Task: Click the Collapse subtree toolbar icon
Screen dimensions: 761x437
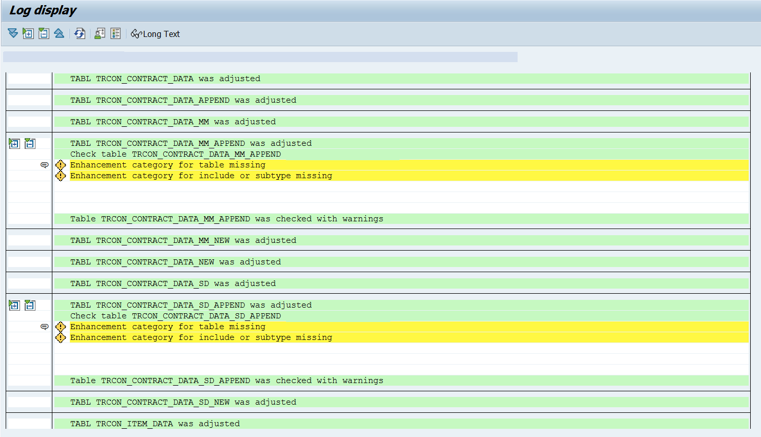Action: click(44, 34)
